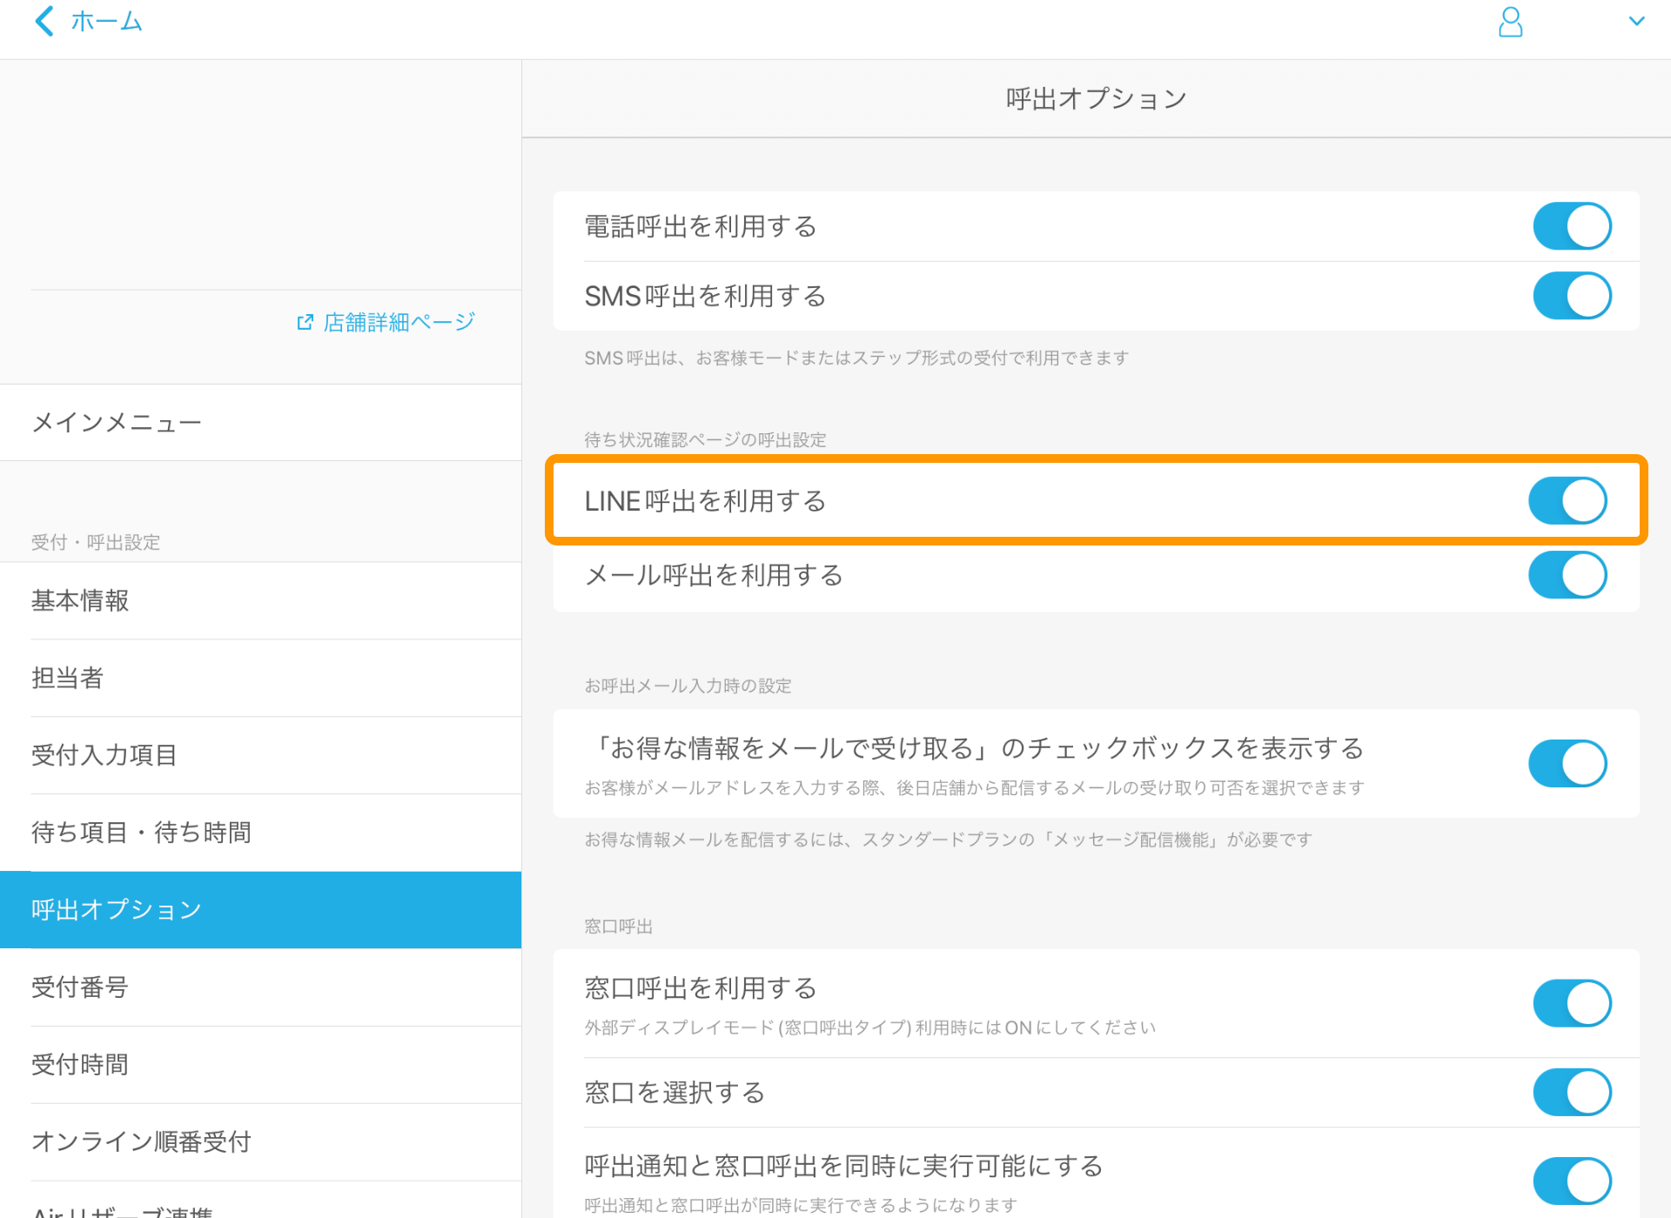Select 受付時間 in the sidebar
The width and height of the screenshot is (1671, 1218).
[x=261, y=1065]
